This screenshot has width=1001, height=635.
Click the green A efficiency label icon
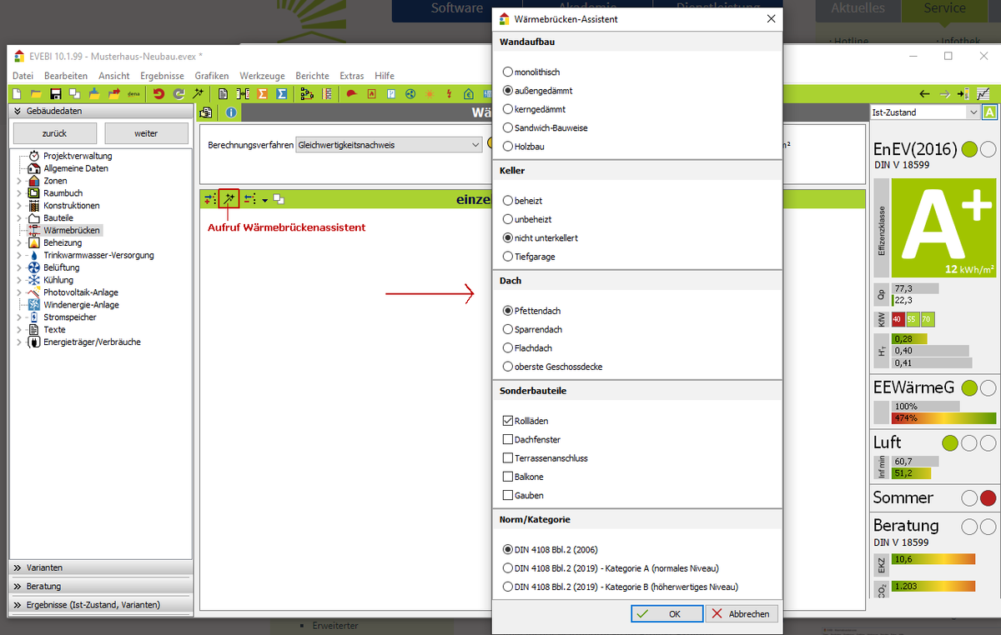click(990, 112)
